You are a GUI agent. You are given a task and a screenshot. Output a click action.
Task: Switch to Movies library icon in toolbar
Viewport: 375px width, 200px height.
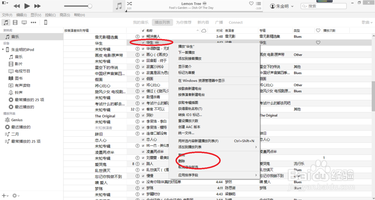[x=15, y=23]
